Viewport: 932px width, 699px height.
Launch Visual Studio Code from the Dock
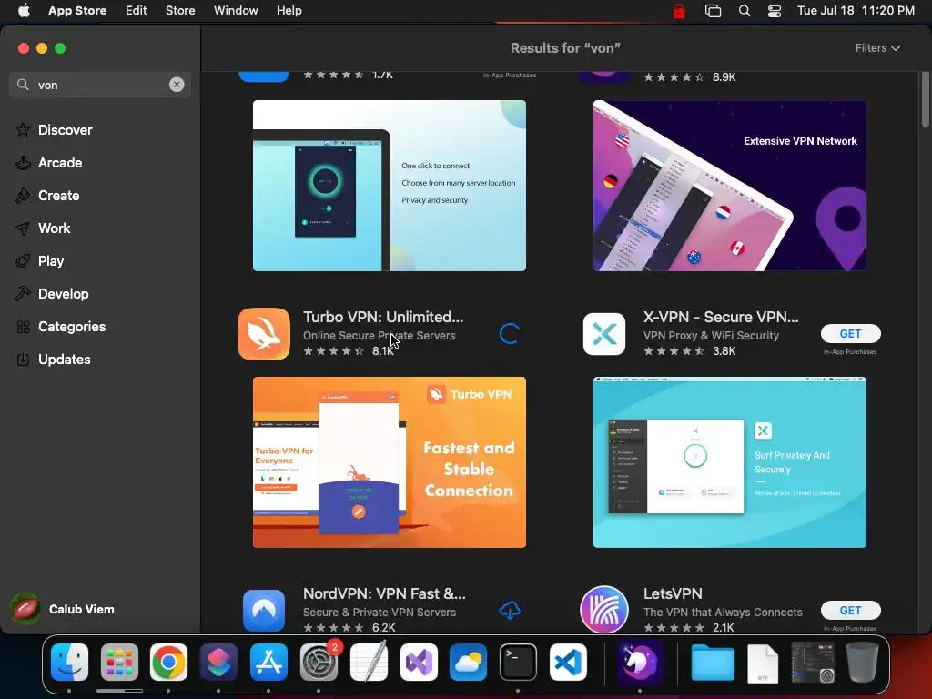pos(568,663)
